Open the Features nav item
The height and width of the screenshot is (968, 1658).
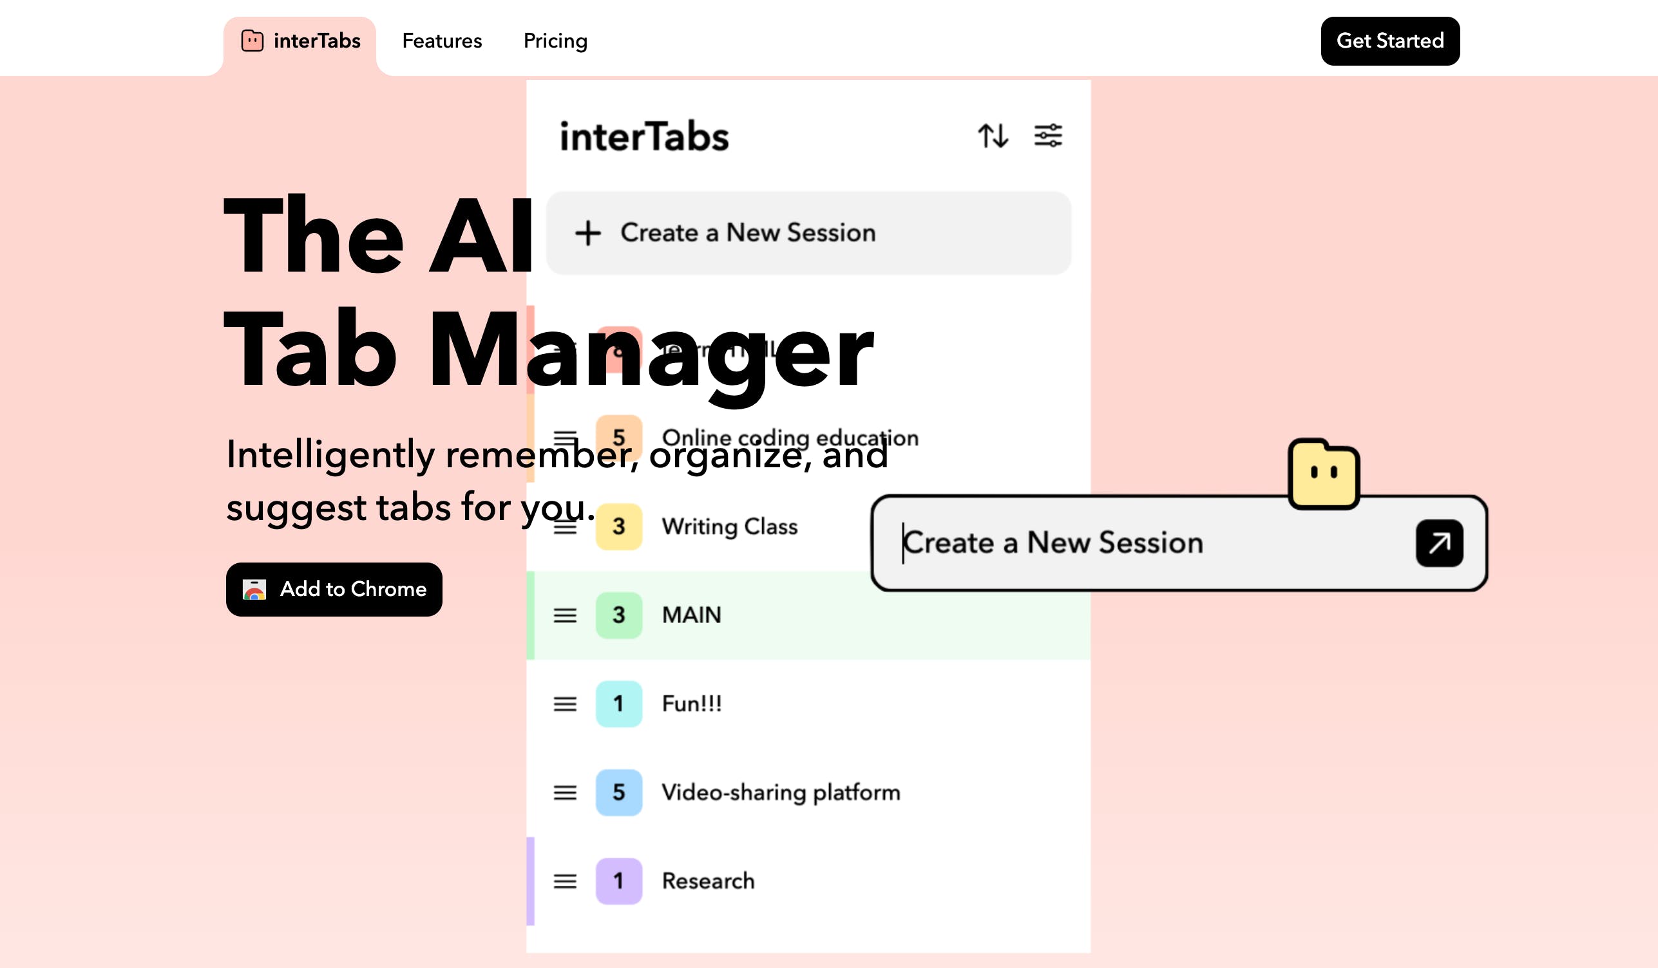tap(441, 41)
